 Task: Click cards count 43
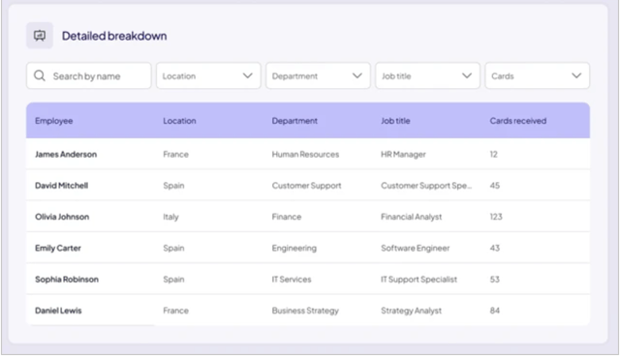495,248
